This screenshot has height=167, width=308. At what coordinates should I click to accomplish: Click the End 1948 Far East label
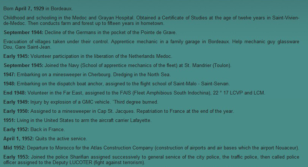14,93
